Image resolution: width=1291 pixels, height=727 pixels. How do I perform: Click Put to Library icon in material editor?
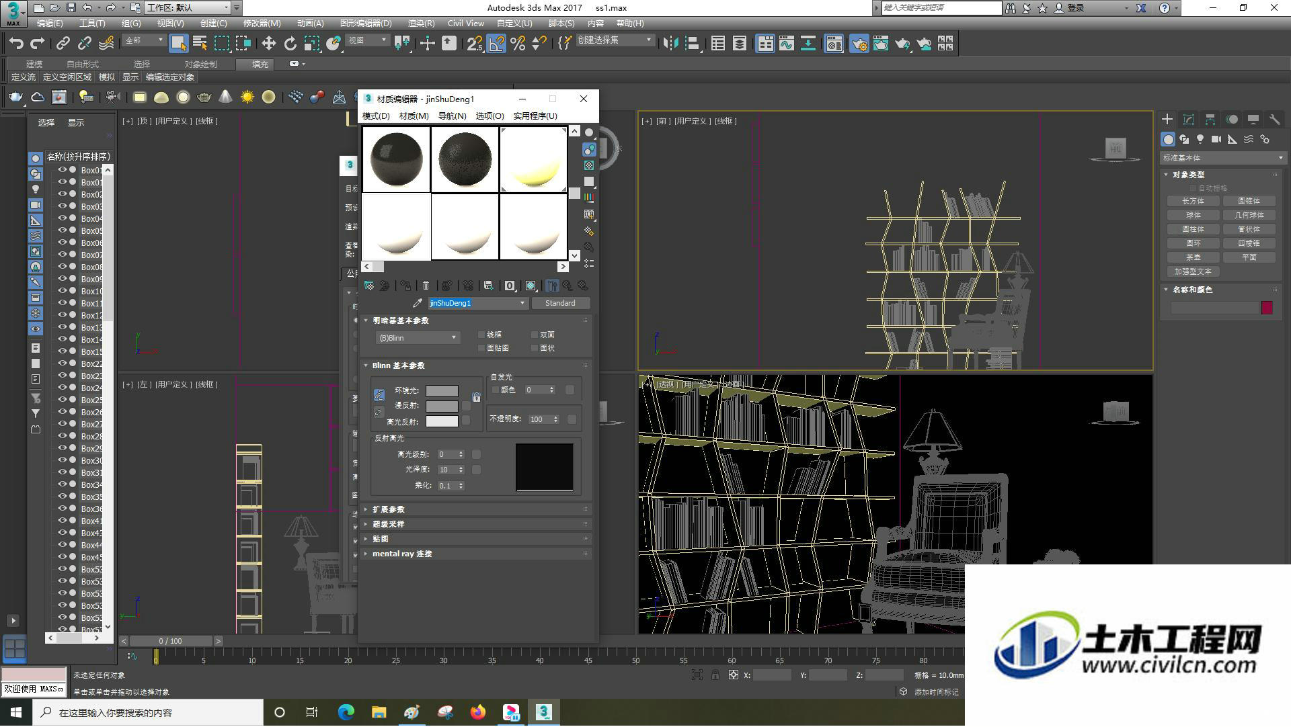(x=488, y=286)
